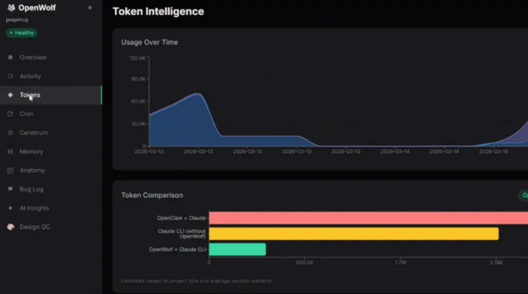Go to the Activity section
This screenshot has height=294, width=528.
51,76
